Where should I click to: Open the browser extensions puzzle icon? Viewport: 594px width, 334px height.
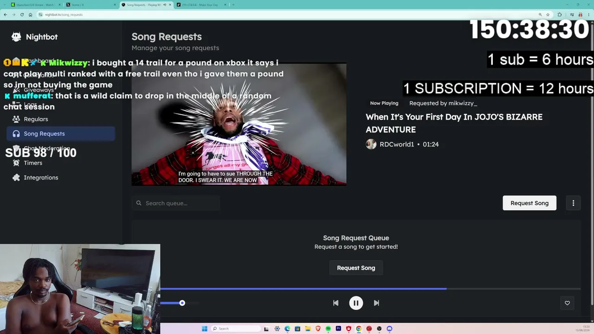tap(560, 14)
